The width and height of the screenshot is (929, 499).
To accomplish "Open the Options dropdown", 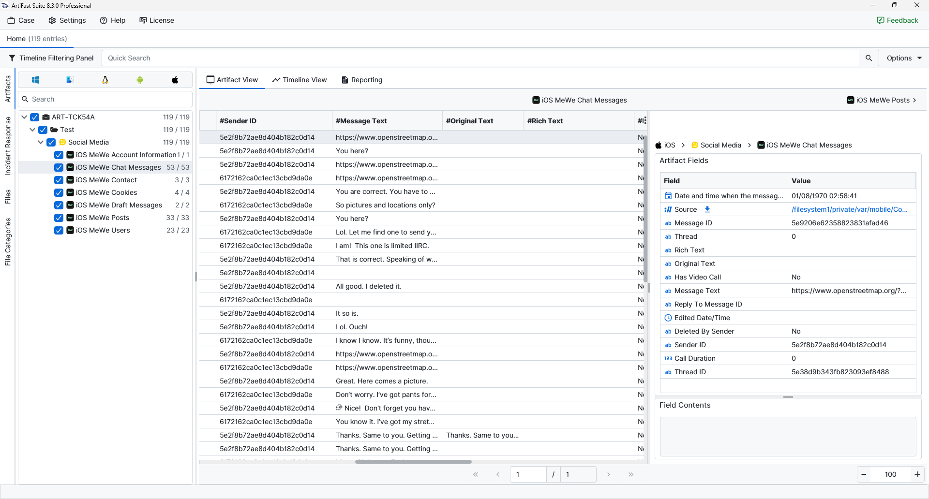I will point(904,58).
